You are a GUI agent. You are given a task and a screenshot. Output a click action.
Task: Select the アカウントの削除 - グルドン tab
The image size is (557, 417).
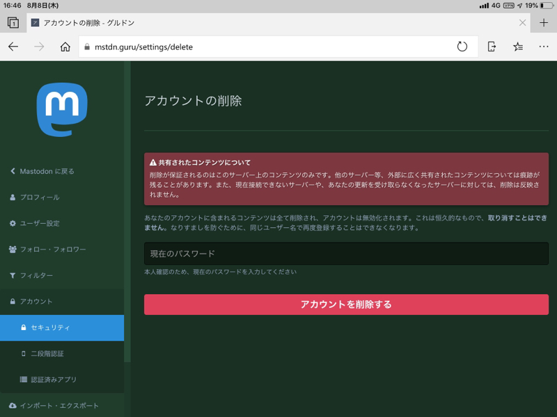pos(278,23)
